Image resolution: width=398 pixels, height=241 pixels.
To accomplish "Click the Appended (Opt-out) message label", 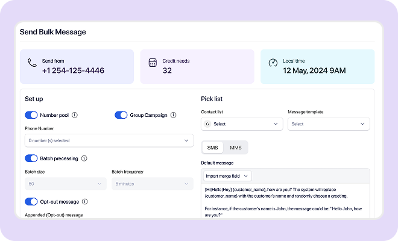I will (54, 215).
